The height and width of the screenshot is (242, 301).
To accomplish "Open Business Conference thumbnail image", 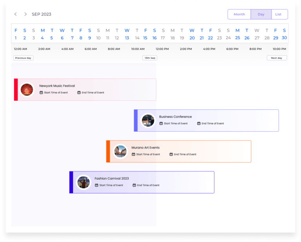I will point(148,121).
